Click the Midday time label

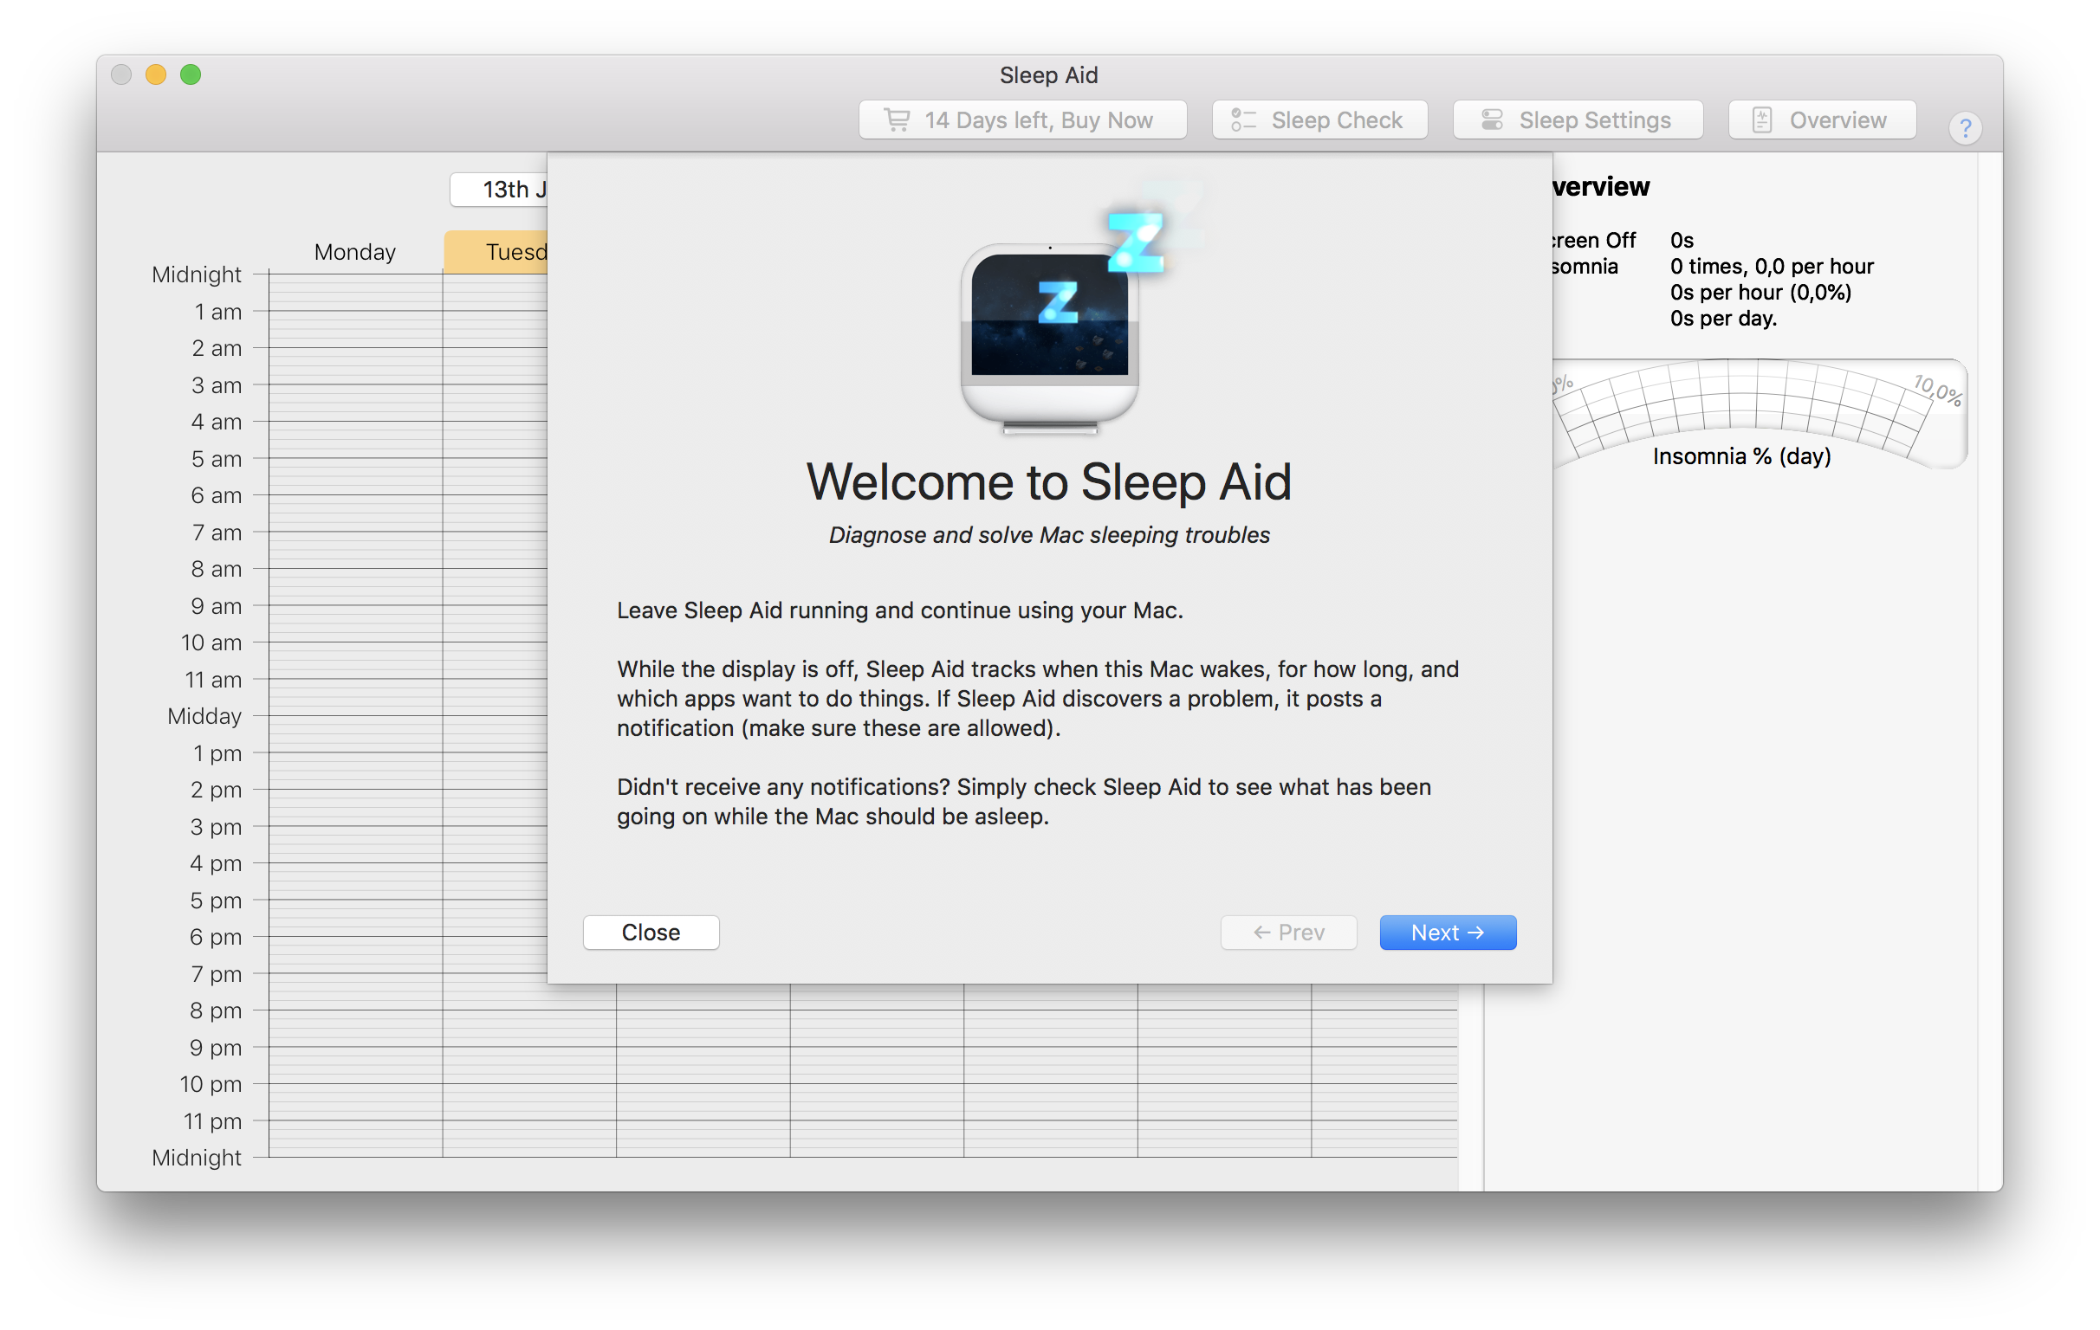click(204, 715)
